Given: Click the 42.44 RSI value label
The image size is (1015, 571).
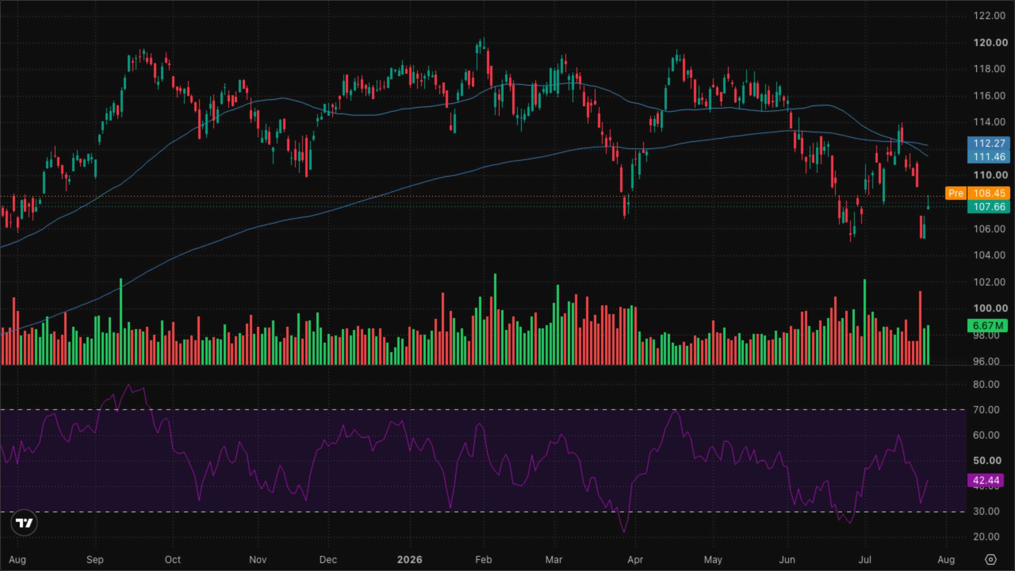Looking at the screenshot, I should pos(986,480).
